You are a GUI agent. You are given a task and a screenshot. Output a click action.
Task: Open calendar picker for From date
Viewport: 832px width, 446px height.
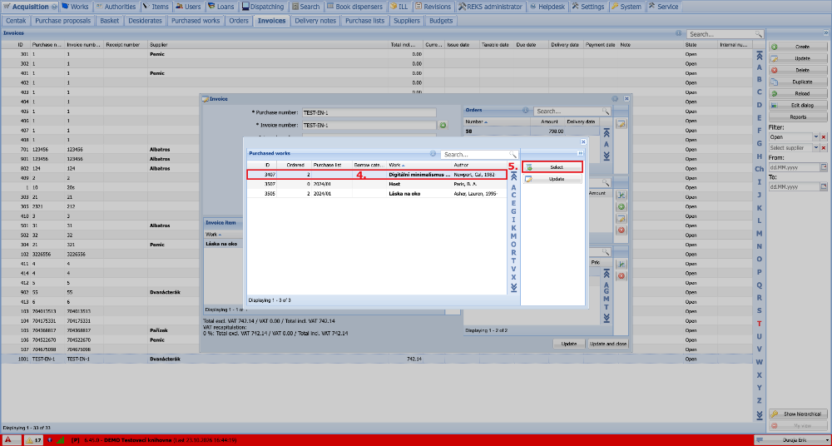(x=824, y=167)
